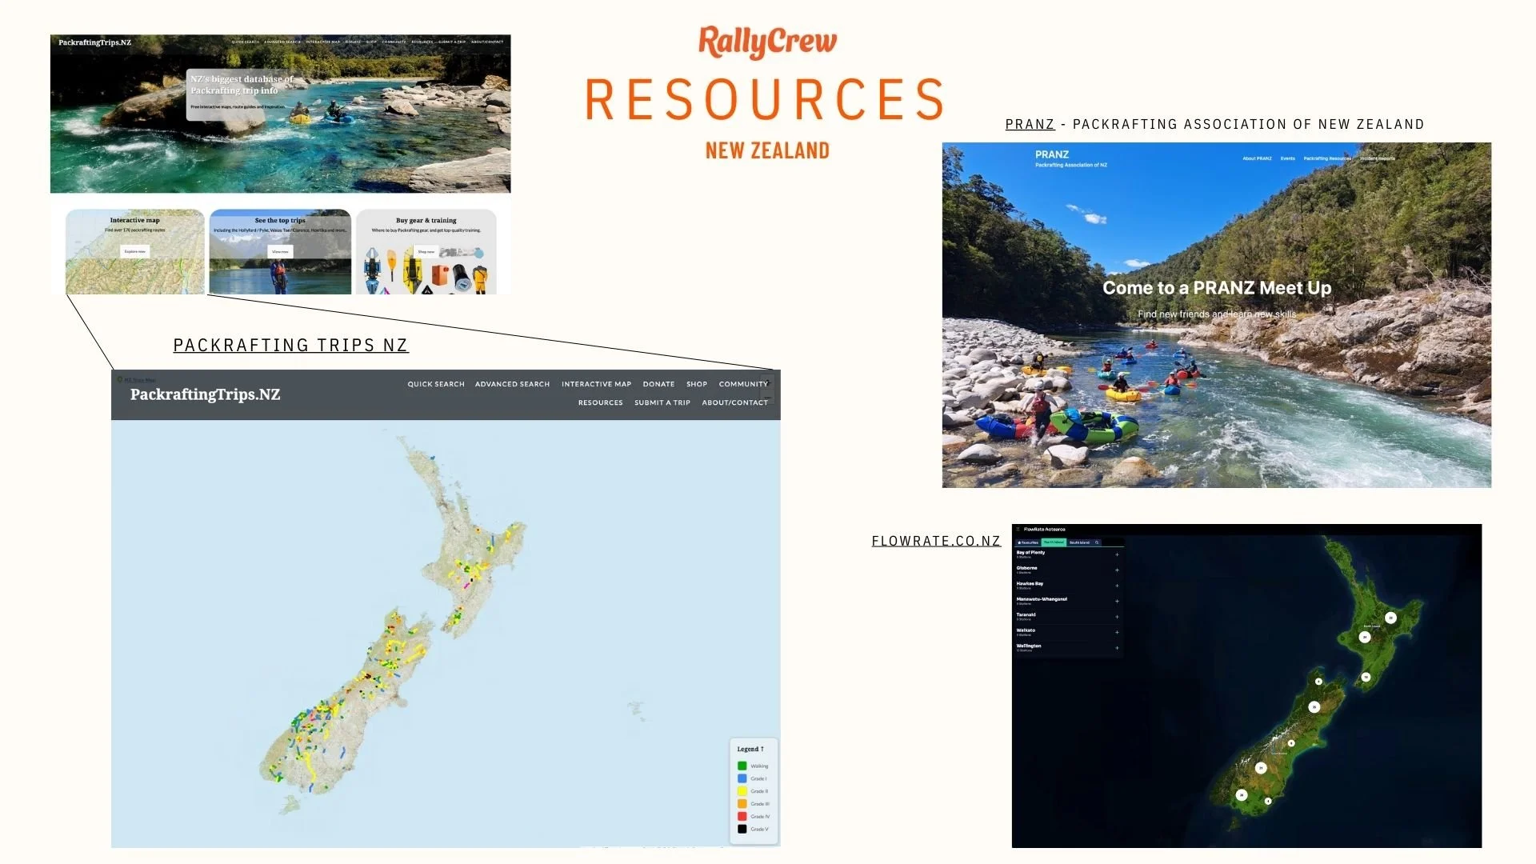
Task: Click Explore now on the Interactive map card
Action: pyautogui.click(x=135, y=251)
